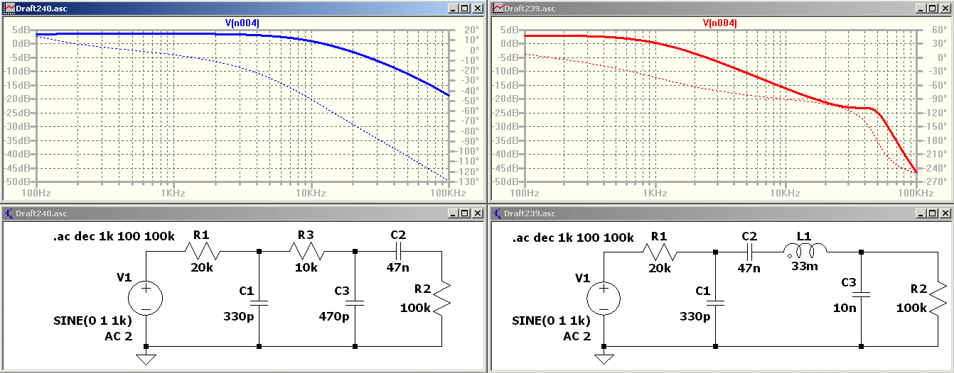Screen dimensions: 954x373
Task: Click the waveform icon in Draft240 plot title bar
Action: (9, 8)
